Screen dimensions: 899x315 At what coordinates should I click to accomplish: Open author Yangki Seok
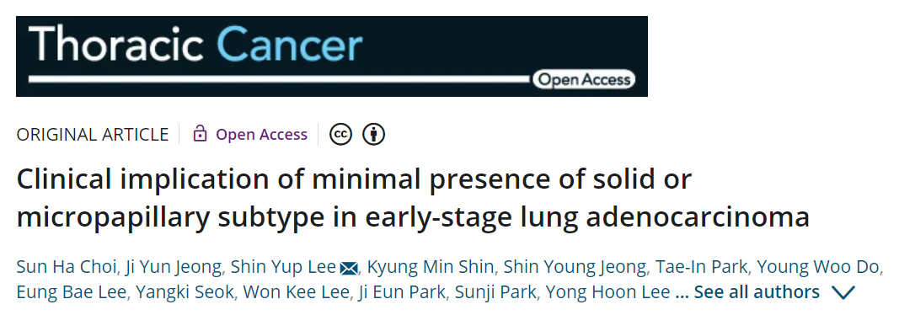(x=185, y=292)
